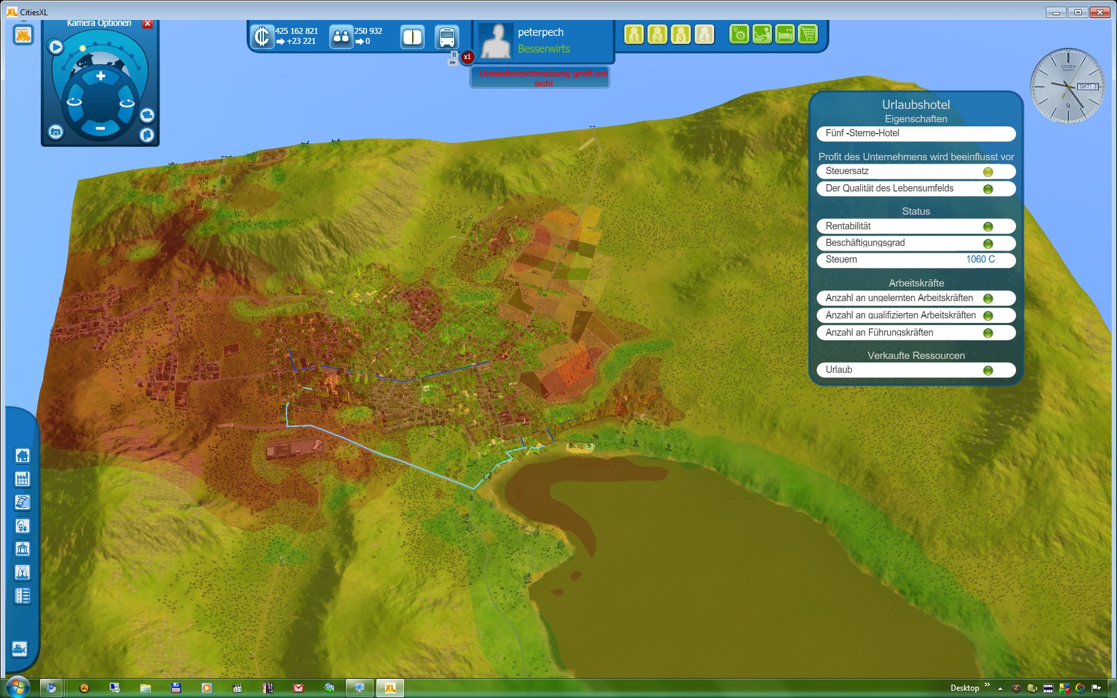
Task: Zoom in with the camera plus button
Action: 100,76
